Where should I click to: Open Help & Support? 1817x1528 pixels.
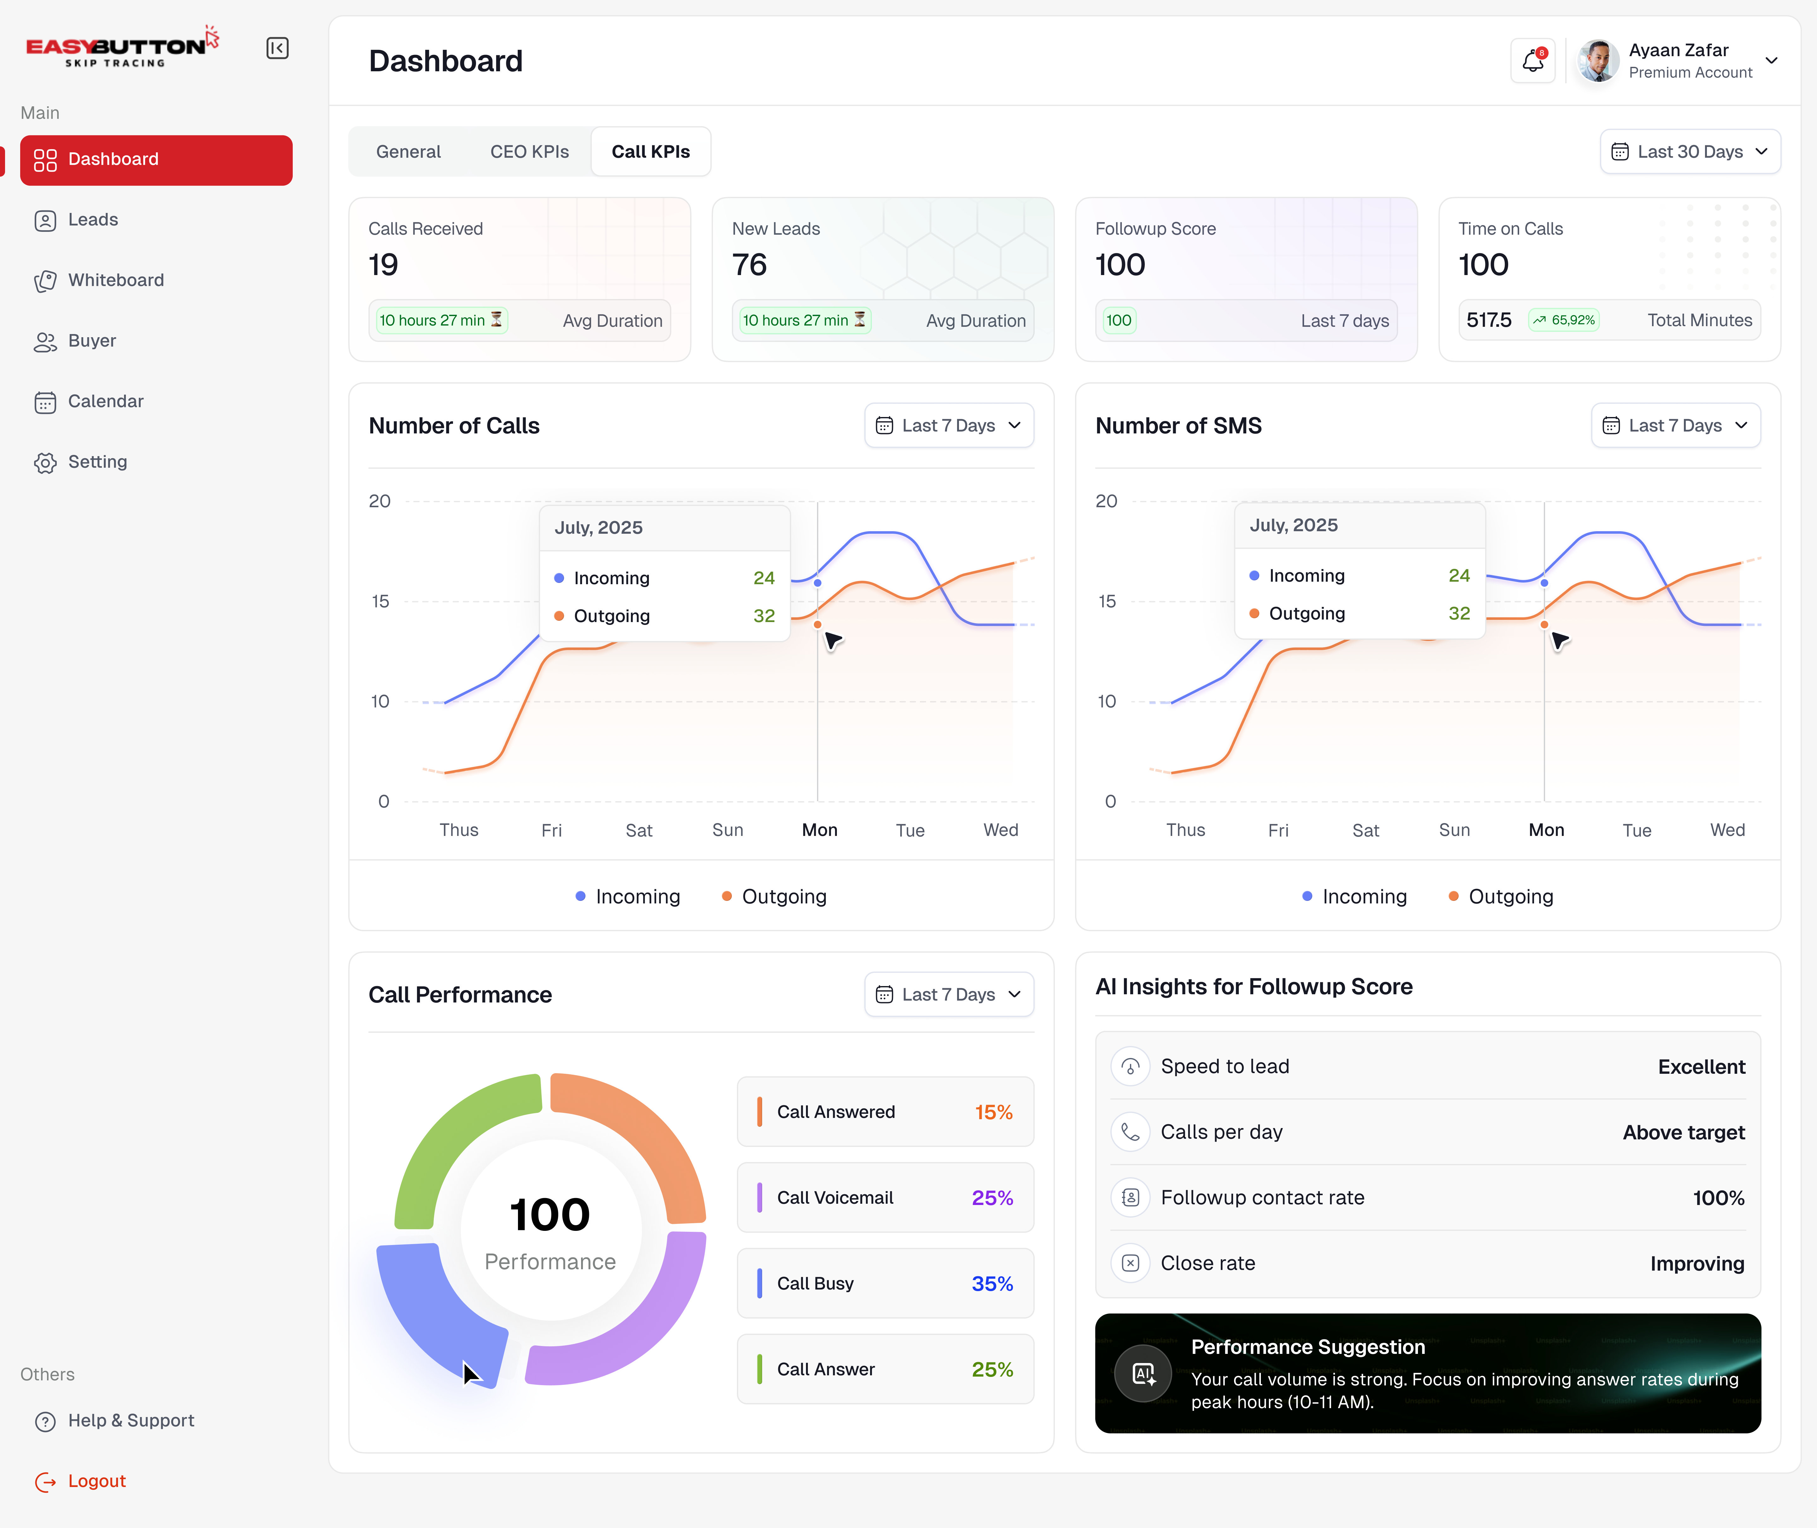click(131, 1420)
